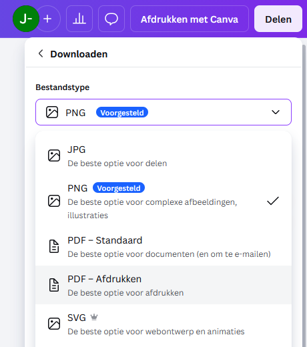Pick the SVG format option
The width and height of the screenshot is (307, 347).
(164, 324)
